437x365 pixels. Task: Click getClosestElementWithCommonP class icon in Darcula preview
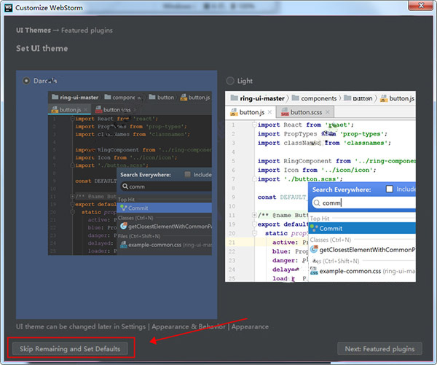point(122,227)
